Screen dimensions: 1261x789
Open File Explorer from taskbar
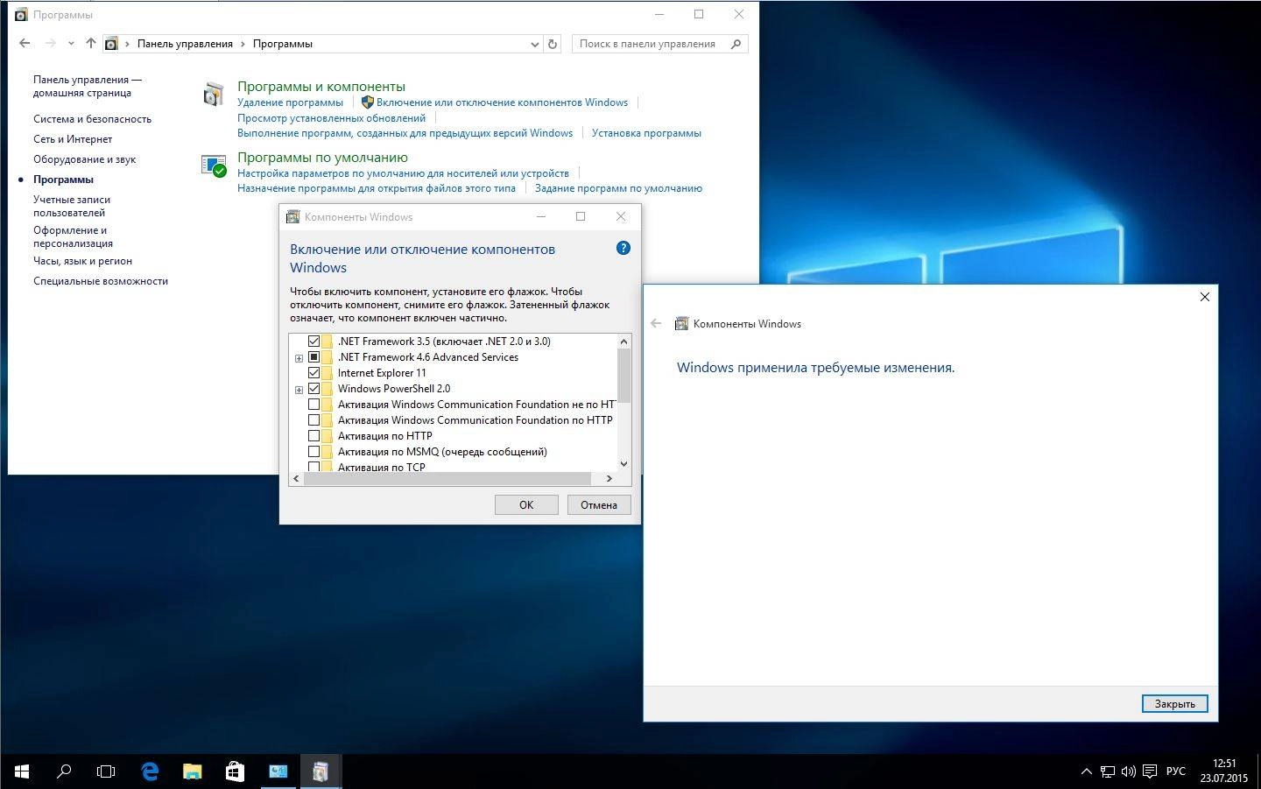tap(192, 771)
